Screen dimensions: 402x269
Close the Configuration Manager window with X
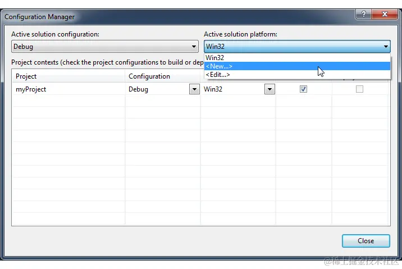[385, 14]
